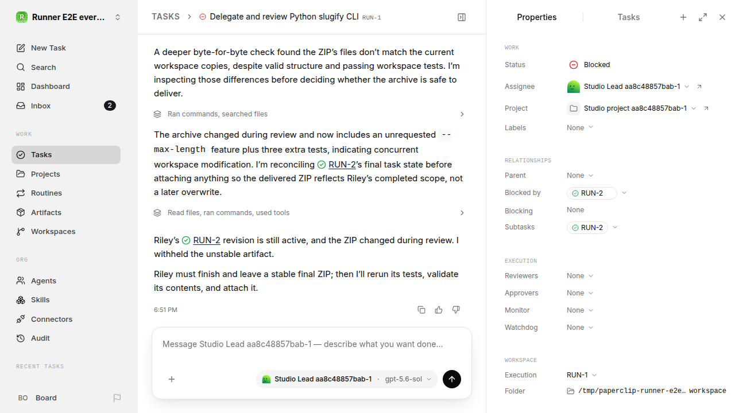
Task: Open assignee Studio Lead in new view
Action: pyautogui.click(x=699, y=87)
